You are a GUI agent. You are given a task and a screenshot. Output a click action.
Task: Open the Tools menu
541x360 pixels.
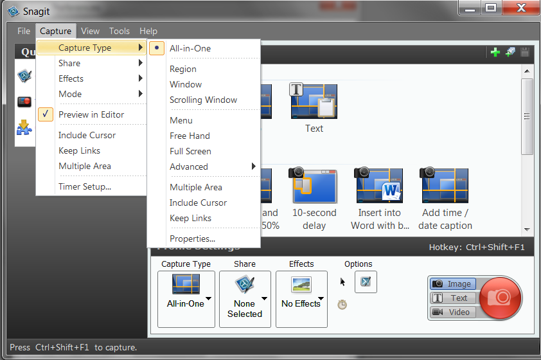[x=120, y=31]
